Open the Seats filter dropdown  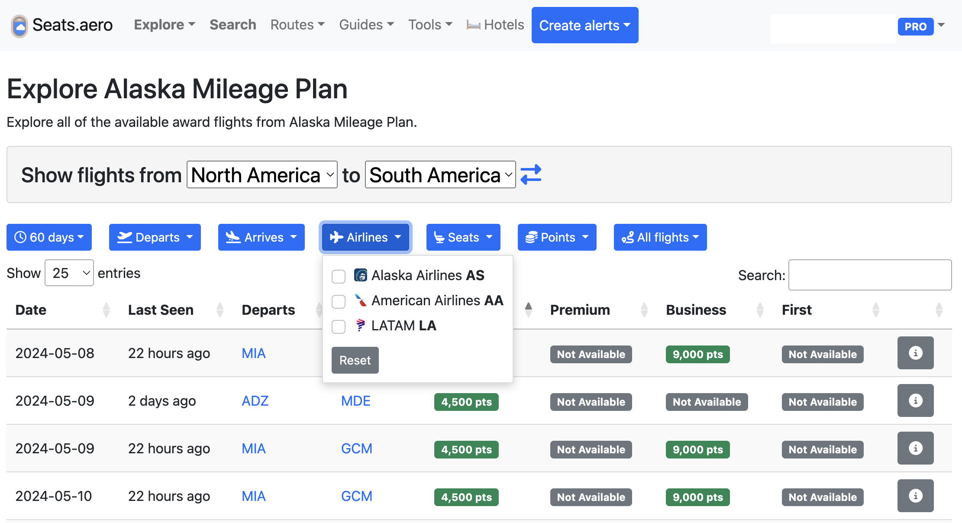coord(463,237)
